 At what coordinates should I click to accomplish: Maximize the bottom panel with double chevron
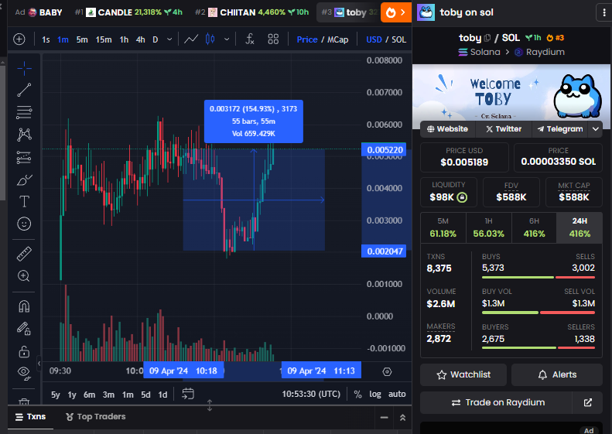402,418
